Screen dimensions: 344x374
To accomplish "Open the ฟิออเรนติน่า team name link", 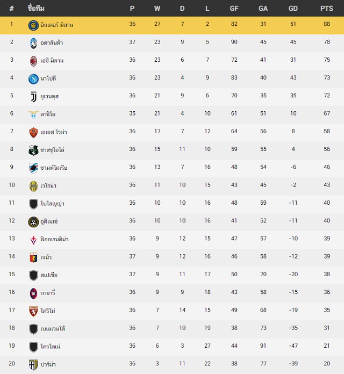I will [x=54, y=239].
